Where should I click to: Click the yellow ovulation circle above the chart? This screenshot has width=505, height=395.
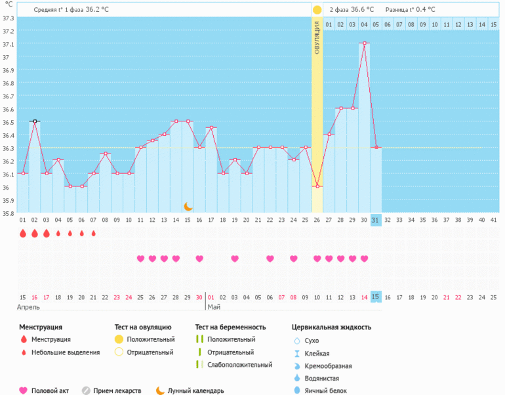[x=317, y=10]
